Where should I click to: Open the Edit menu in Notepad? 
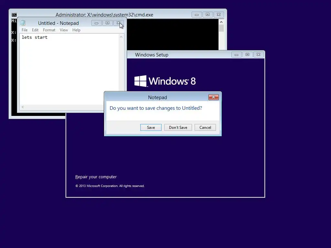click(x=35, y=30)
